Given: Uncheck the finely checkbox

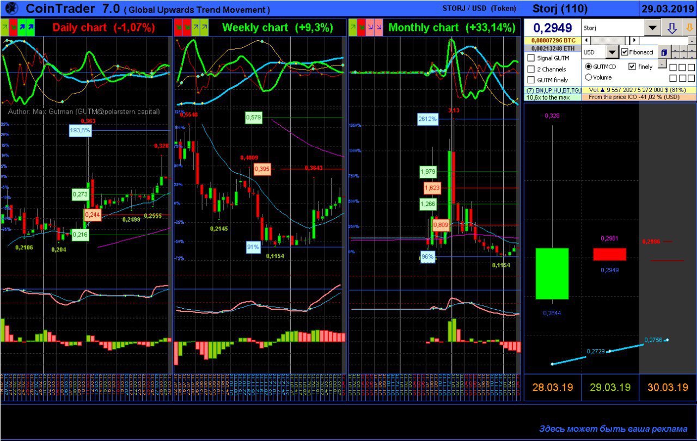Looking at the screenshot, I should [x=632, y=66].
